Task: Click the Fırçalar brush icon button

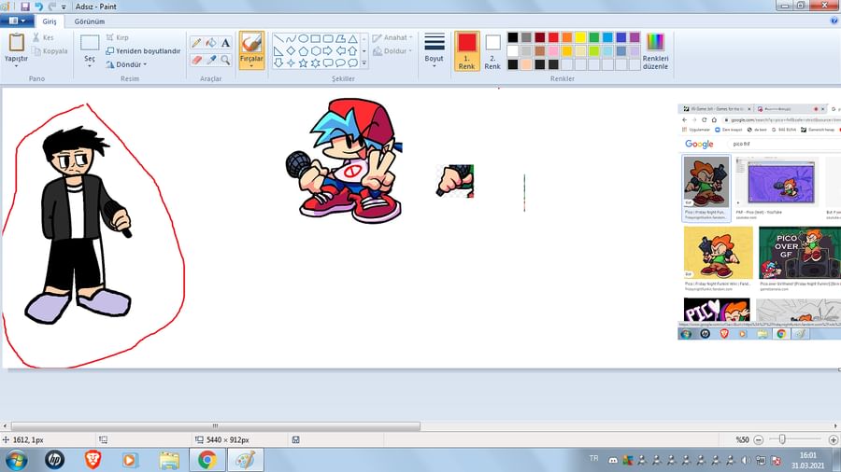Action: coord(251,42)
